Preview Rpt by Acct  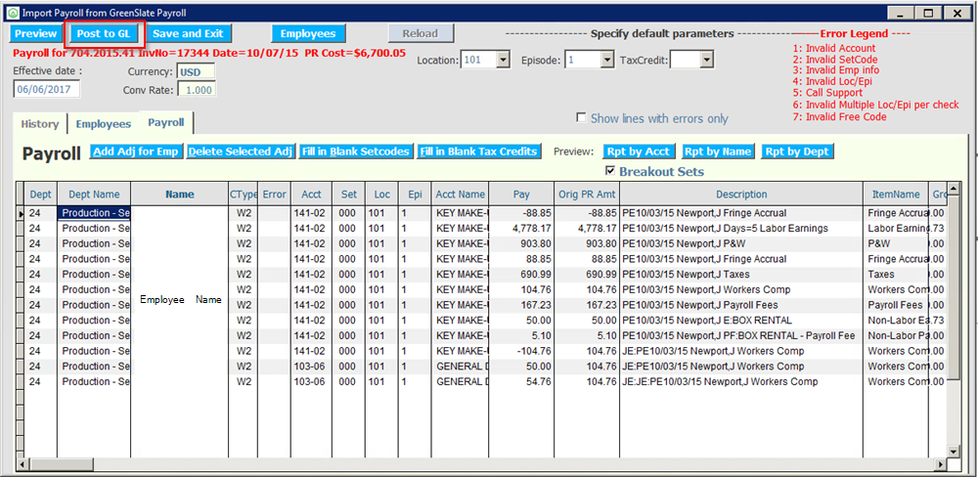pos(640,152)
